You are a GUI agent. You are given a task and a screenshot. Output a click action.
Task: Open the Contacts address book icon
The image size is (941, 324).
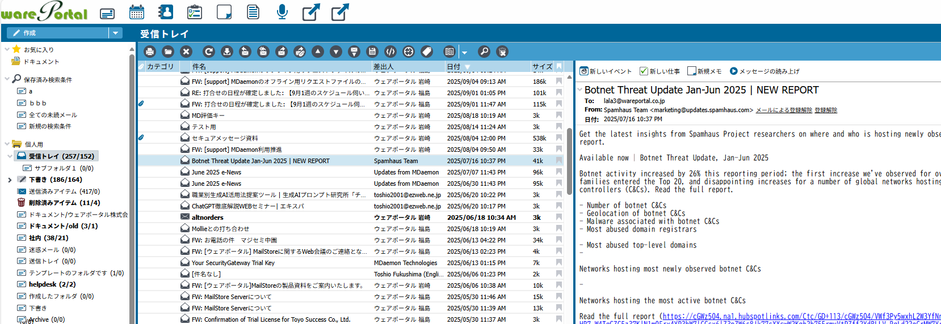pos(166,12)
